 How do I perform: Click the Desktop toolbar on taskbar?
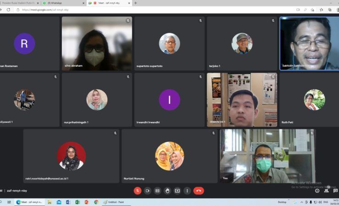[282, 202]
